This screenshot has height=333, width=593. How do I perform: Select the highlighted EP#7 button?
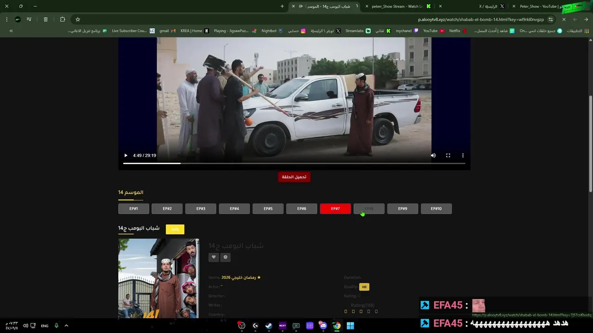point(335,209)
